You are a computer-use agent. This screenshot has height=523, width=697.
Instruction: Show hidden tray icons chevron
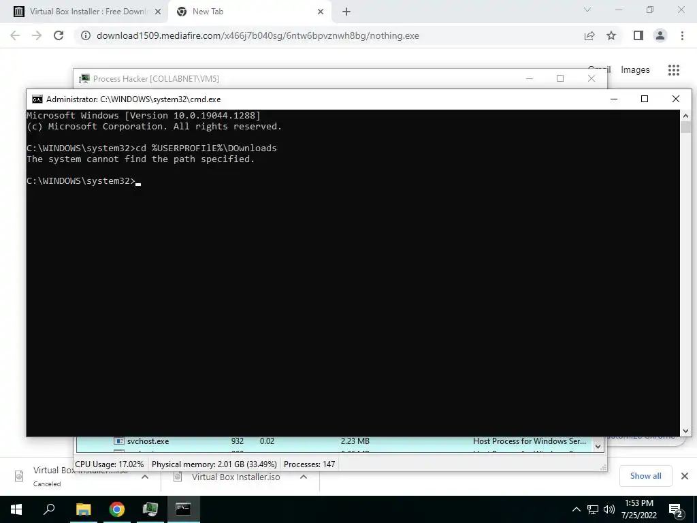pos(576,509)
